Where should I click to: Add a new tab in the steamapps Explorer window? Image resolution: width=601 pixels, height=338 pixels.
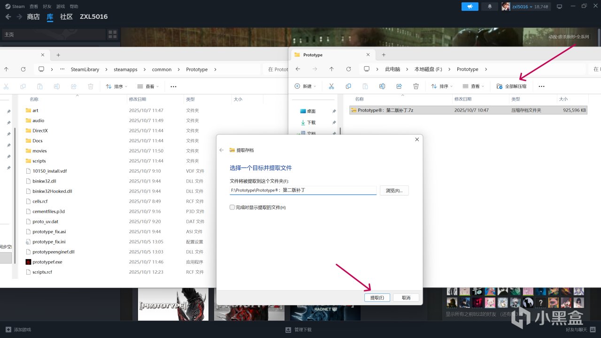58,55
